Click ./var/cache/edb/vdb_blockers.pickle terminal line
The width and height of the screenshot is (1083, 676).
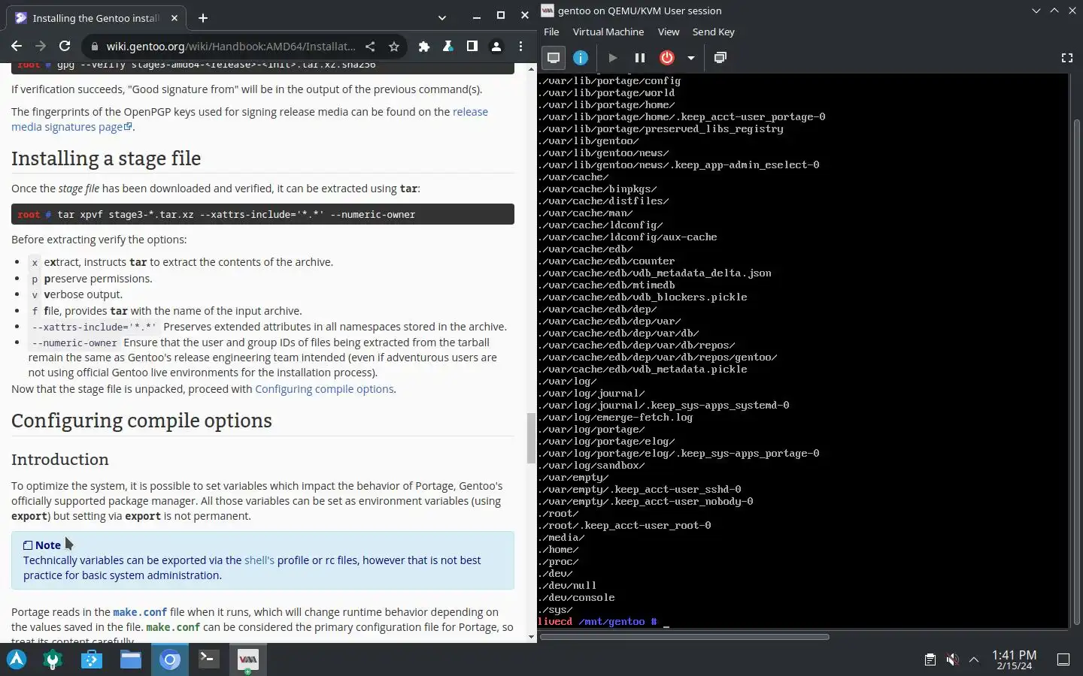[643, 297]
